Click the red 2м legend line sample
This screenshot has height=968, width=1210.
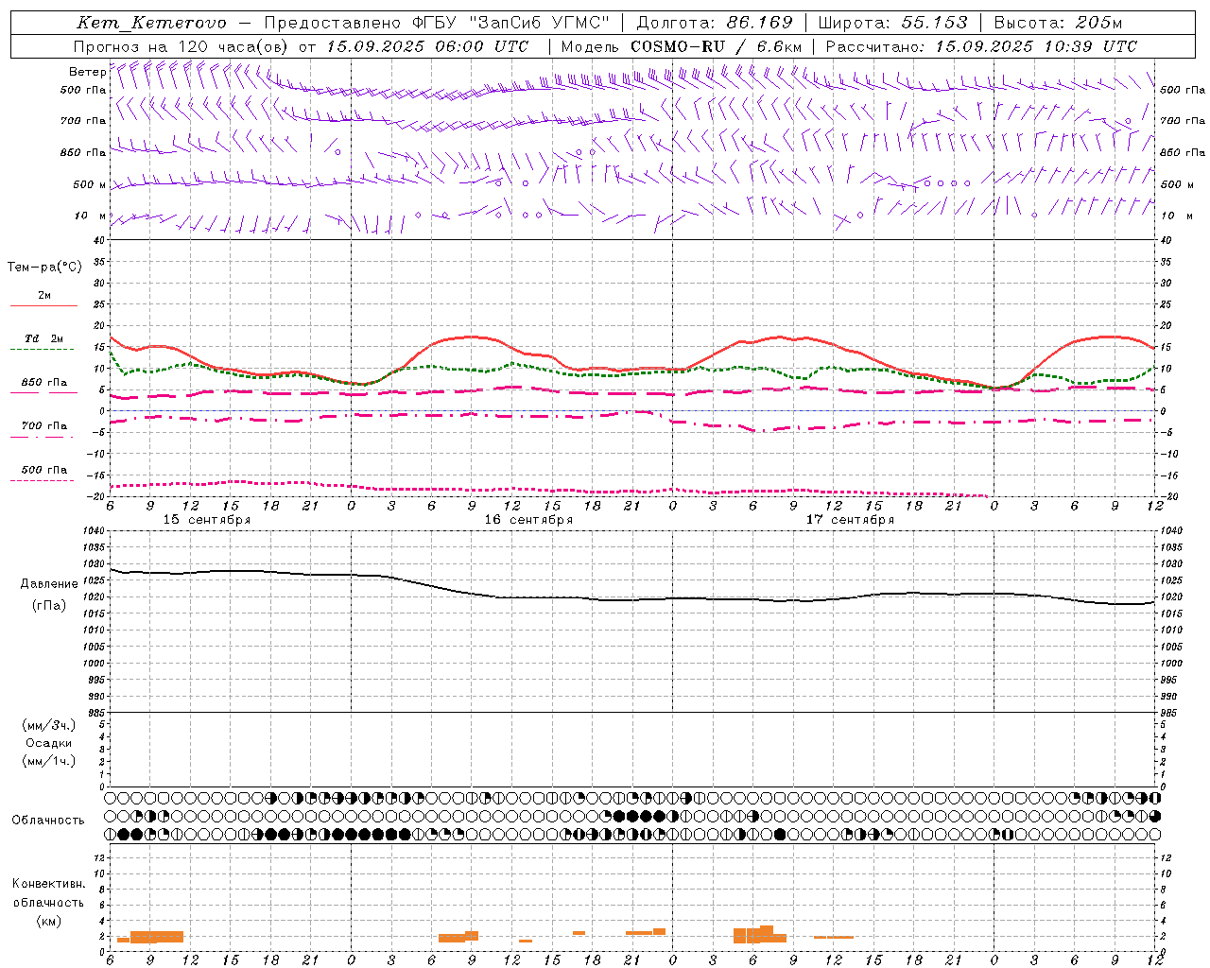coord(43,306)
